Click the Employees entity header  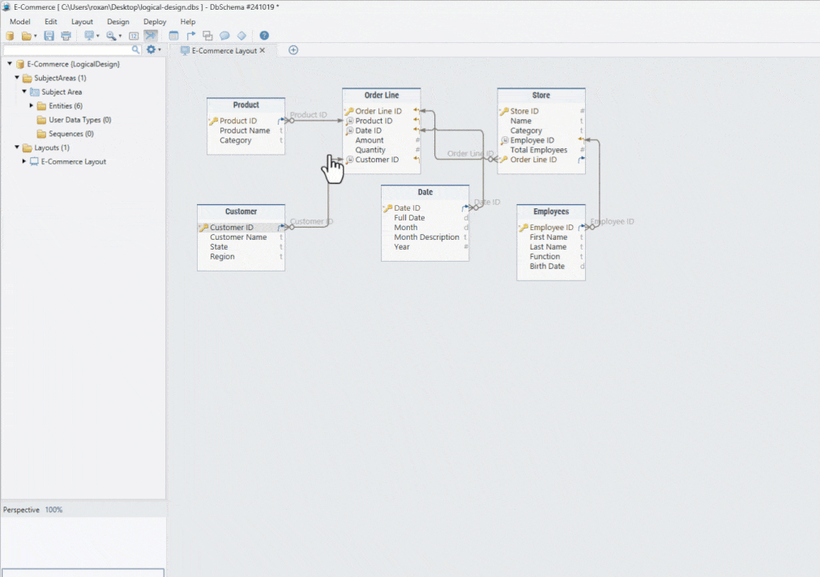pyautogui.click(x=551, y=212)
